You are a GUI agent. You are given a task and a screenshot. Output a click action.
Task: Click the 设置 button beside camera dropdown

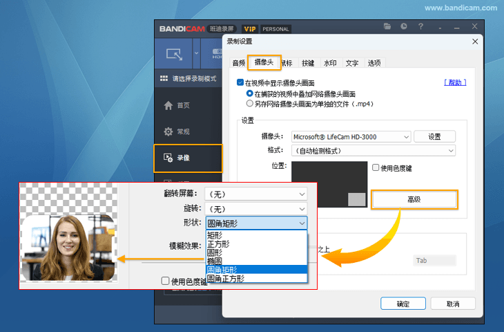(434, 136)
